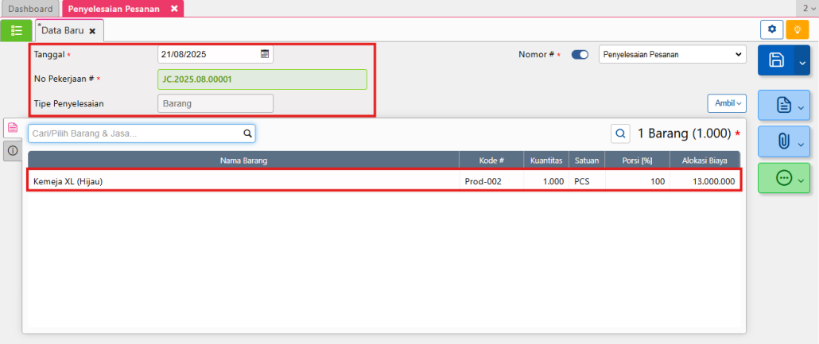Open the calendar picker for Tanggal
The height and width of the screenshot is (344, 819).
click(x=265, y=55)
